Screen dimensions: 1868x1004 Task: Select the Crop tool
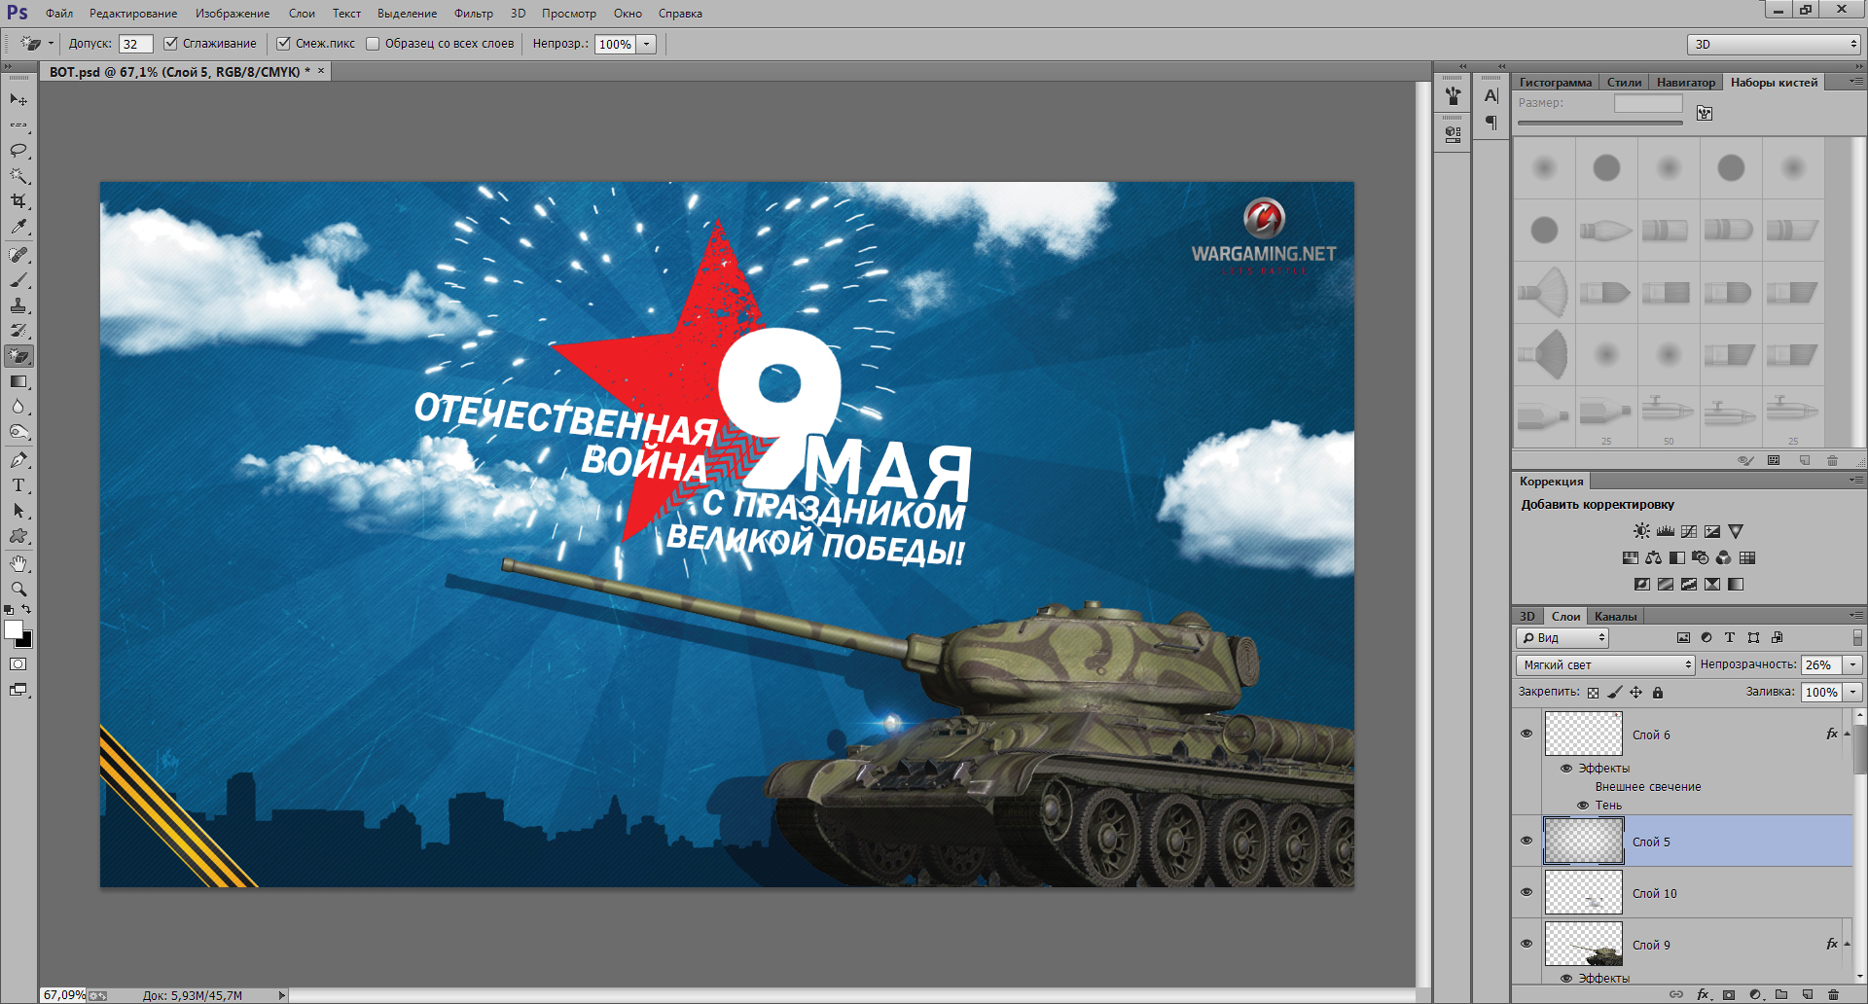pos(18,201)
